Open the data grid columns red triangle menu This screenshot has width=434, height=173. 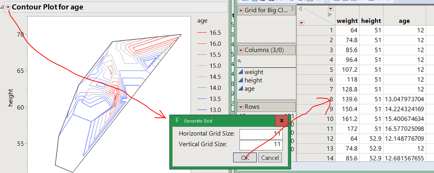point(331,9)
